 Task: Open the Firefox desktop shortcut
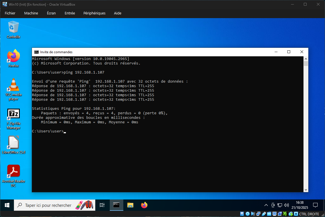13,56
